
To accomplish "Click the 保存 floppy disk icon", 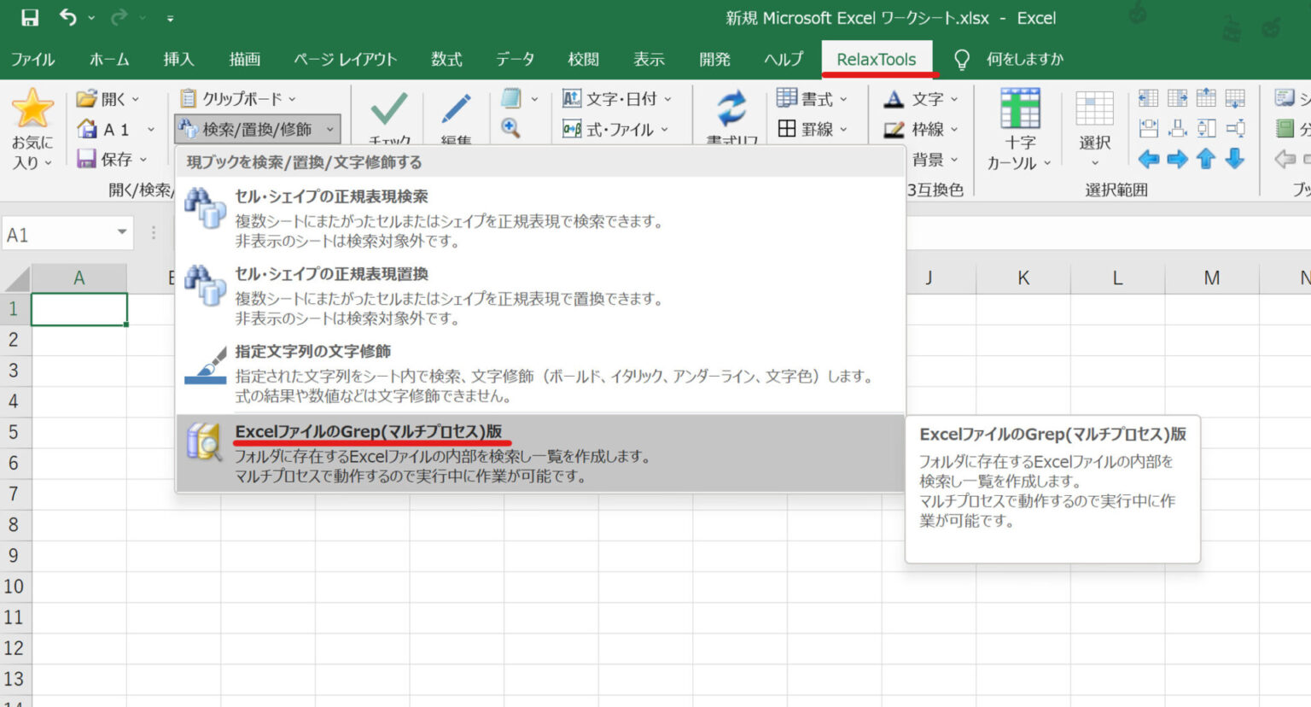I will pyautogui.click(x=88, y=159).
